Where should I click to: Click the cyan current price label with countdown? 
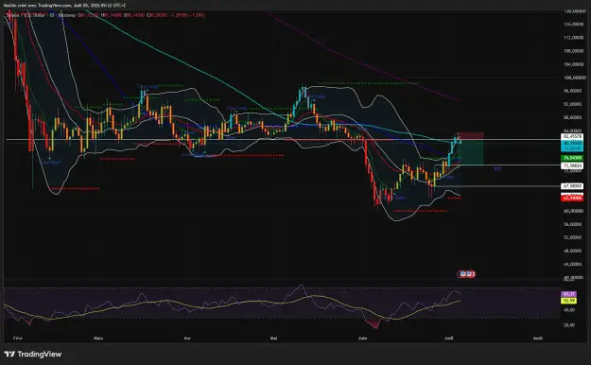(572, 147)
